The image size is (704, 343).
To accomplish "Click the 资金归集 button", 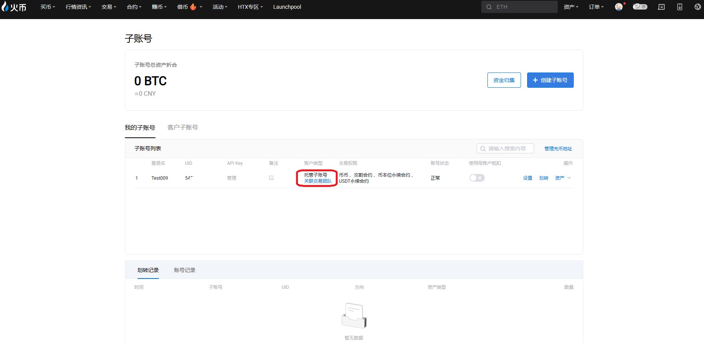I will tap(504, 80).
